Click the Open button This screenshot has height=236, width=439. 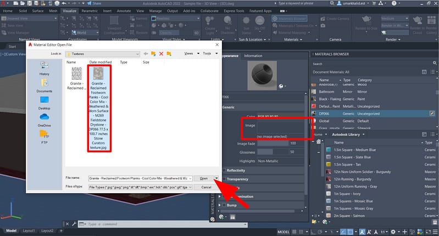coord(203,178)
